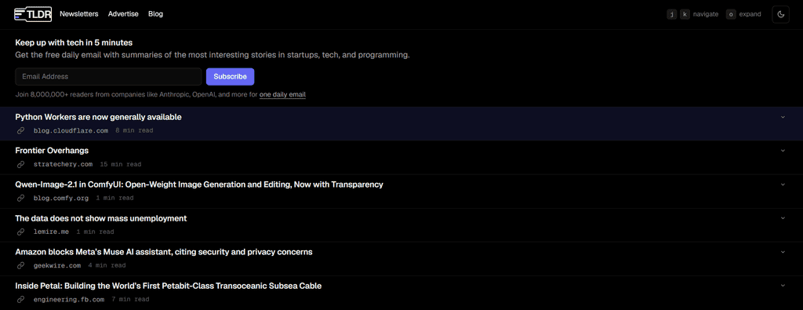Viewport: 803px width, 310px height.
Task: Click link icon beside geekwire.com
Action: click(x=21, y=265)
